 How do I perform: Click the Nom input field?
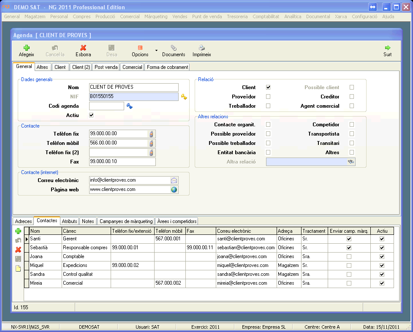pos(134,87)
